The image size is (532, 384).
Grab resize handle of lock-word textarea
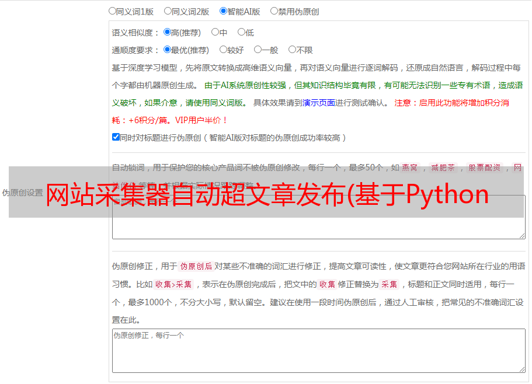pos(522,236)
